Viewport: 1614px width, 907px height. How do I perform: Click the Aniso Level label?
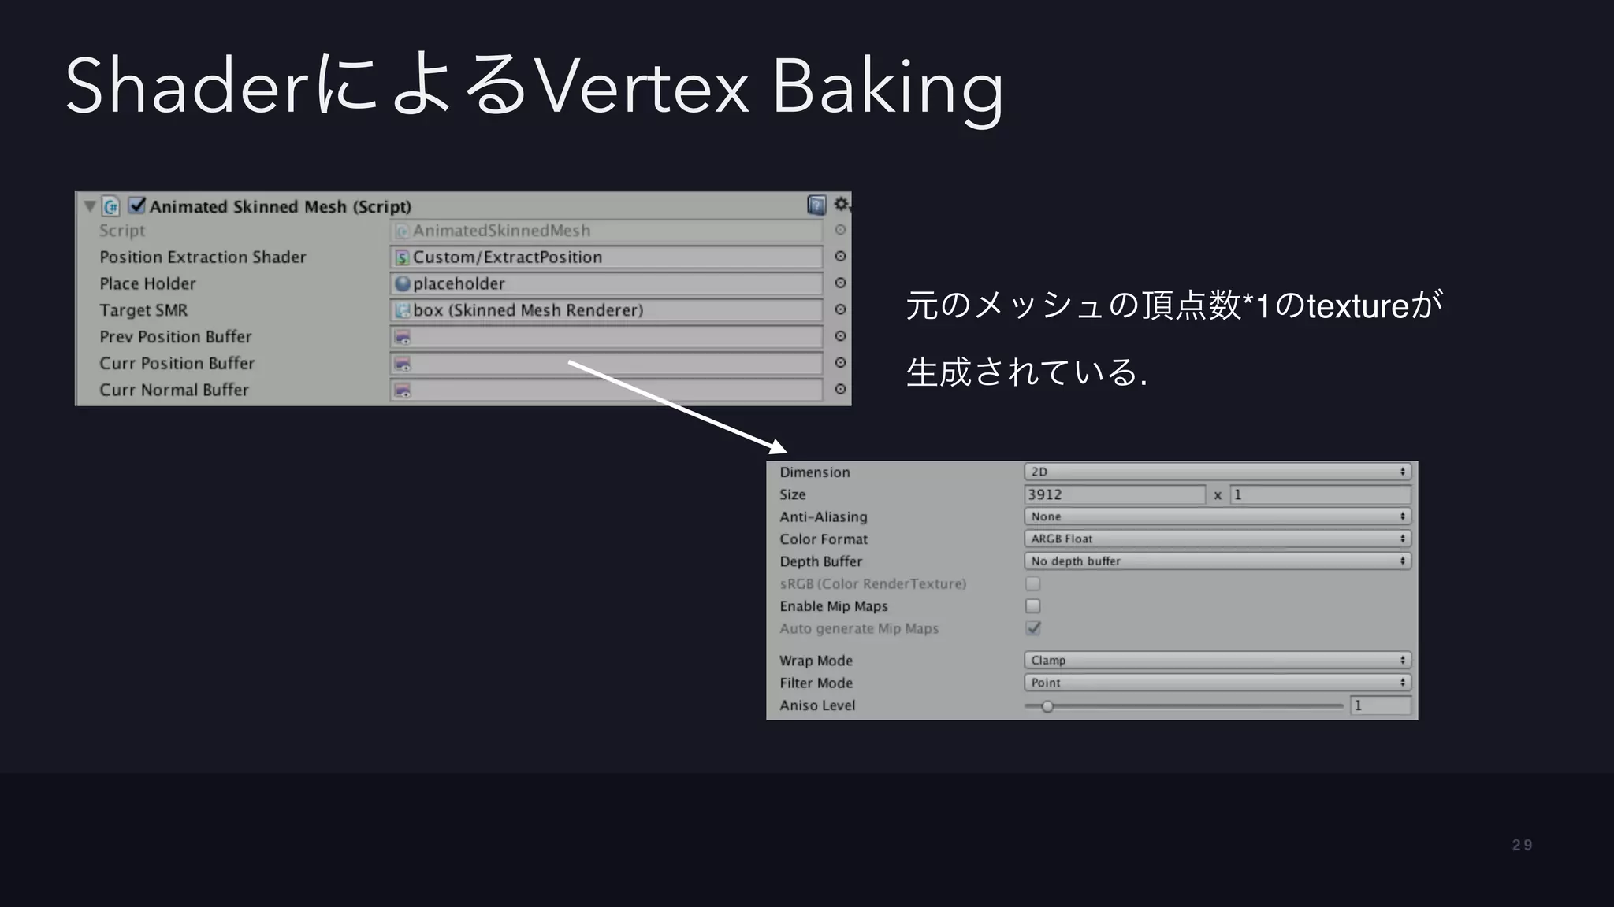[817, 705]
